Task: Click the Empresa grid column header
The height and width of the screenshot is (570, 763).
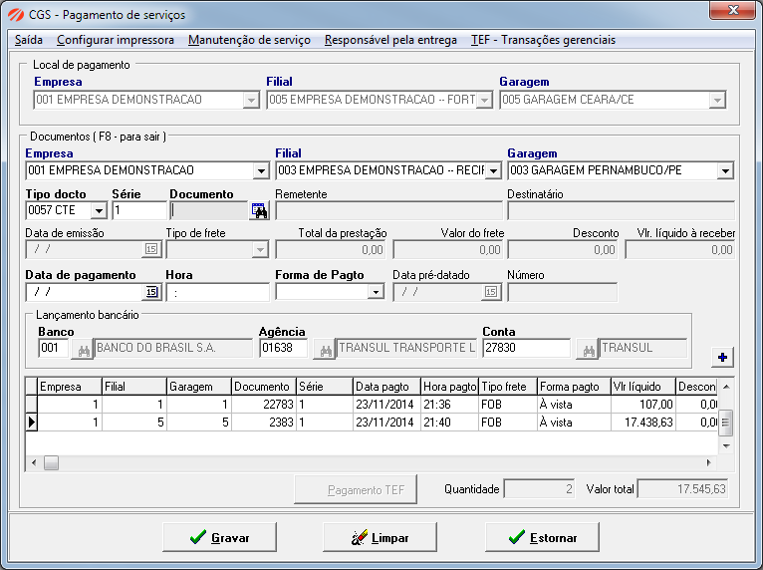Action: [x=70, y=387]
